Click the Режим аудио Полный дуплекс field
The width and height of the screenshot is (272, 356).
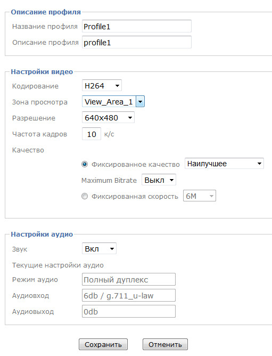(x=129, y=279)
